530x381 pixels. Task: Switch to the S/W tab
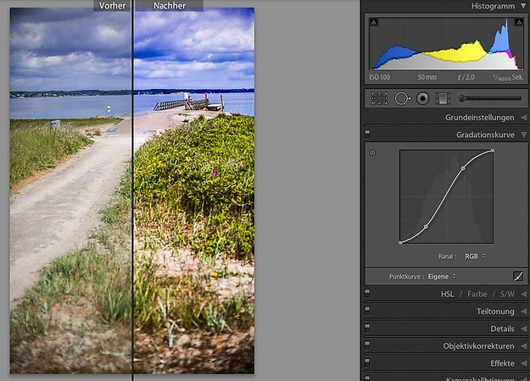pos(506,294)
